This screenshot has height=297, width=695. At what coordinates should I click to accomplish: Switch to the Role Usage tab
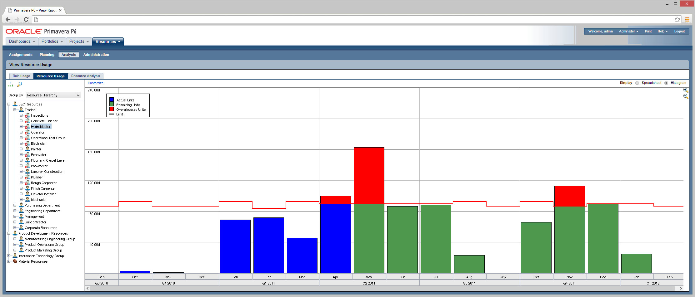pos(21,76)
